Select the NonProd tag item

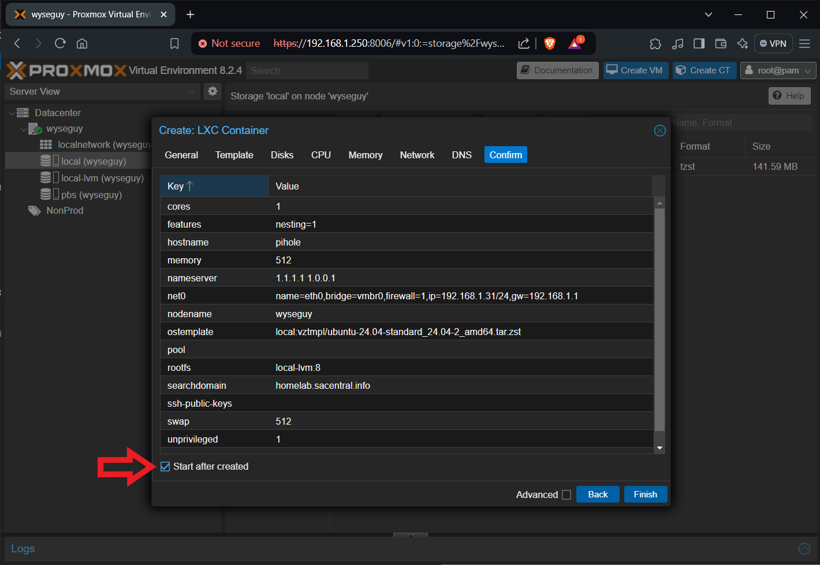click(65, 210)
